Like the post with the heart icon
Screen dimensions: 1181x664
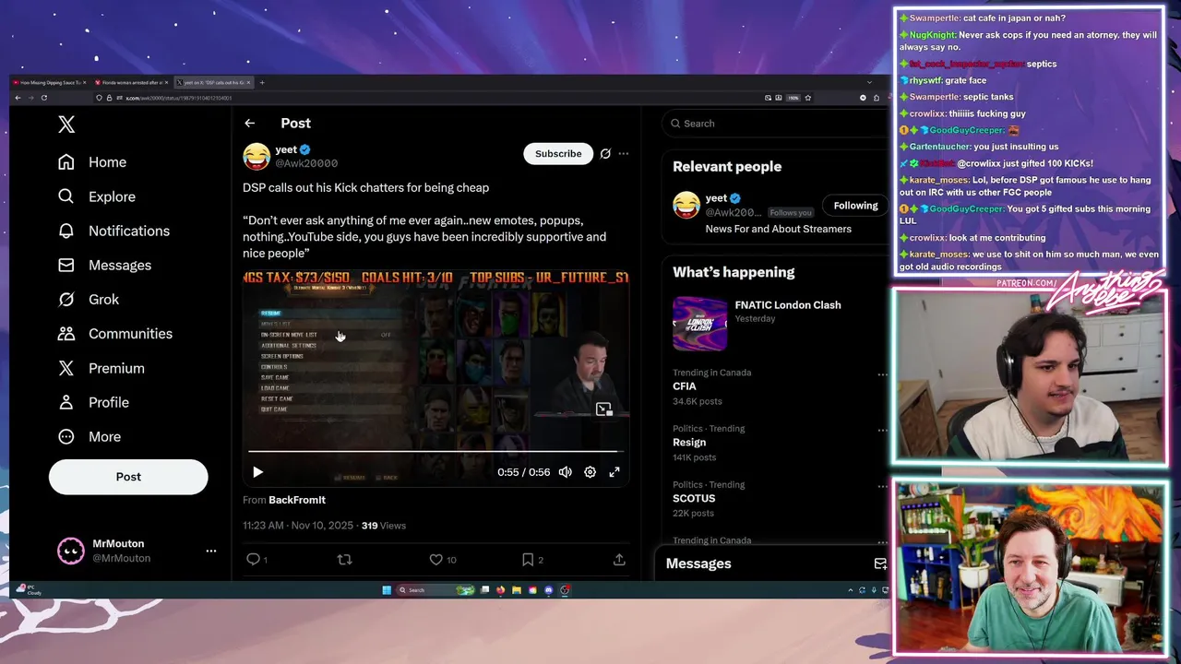435,559
